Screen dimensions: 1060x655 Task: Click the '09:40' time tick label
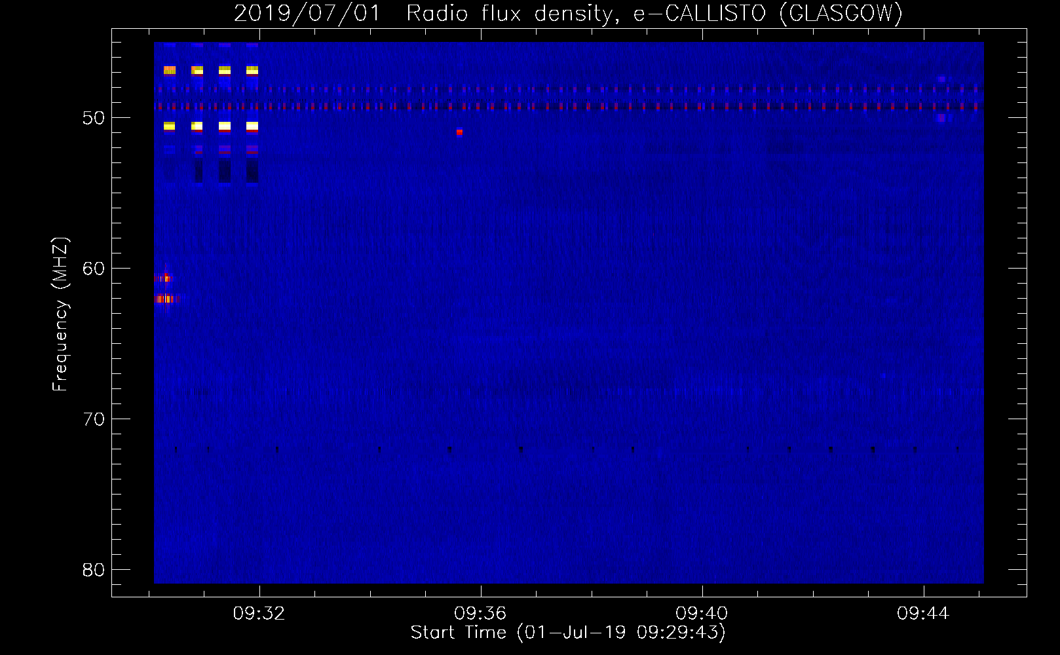702,614
